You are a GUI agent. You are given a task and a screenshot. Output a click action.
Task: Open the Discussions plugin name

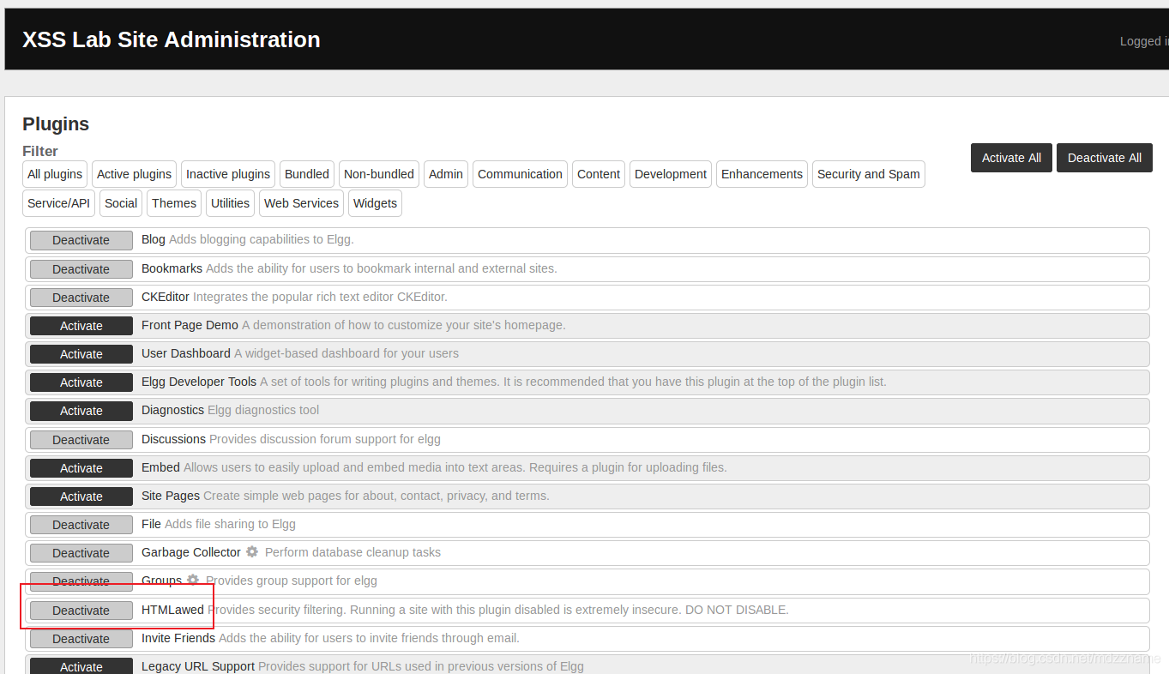(x=173, y=439)
